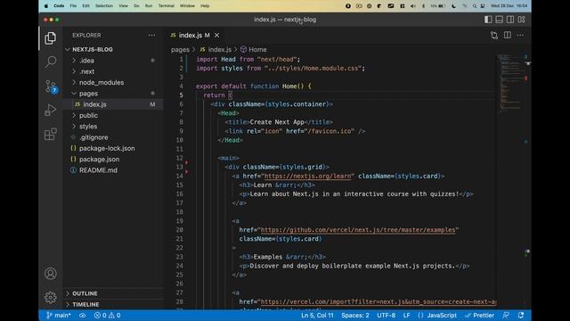The width and height of the screenshot is (570, 321).
Task: Toggle bottom panel layout button
Action: pos(499,20)
